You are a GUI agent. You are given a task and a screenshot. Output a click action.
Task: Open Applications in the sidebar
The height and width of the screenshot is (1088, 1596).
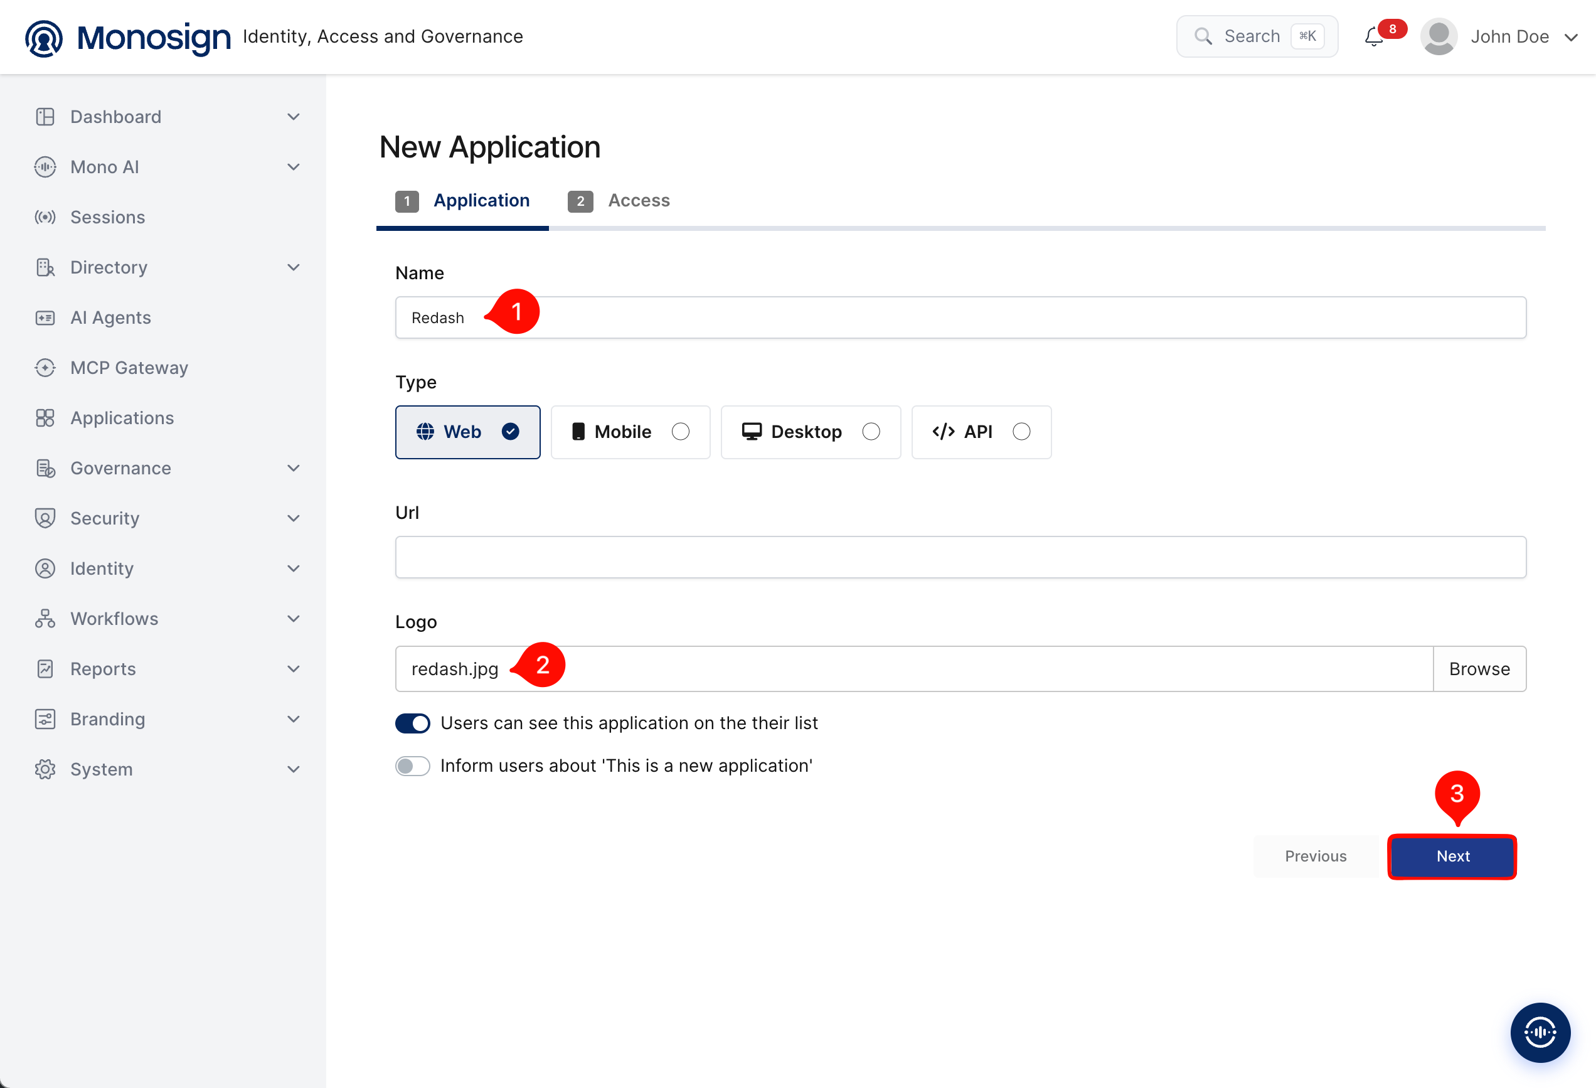point(122,418)
